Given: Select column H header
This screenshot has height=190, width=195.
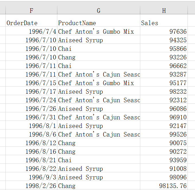Looking at the screenshot, I should [164, 11].
